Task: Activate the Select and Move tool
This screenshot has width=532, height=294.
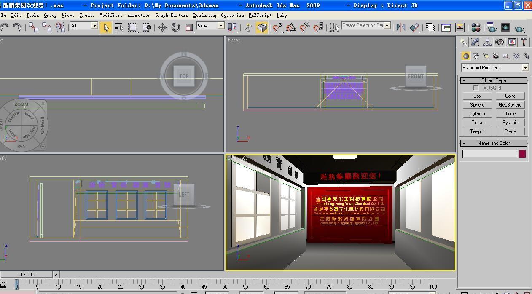Action: pos(162,27)
